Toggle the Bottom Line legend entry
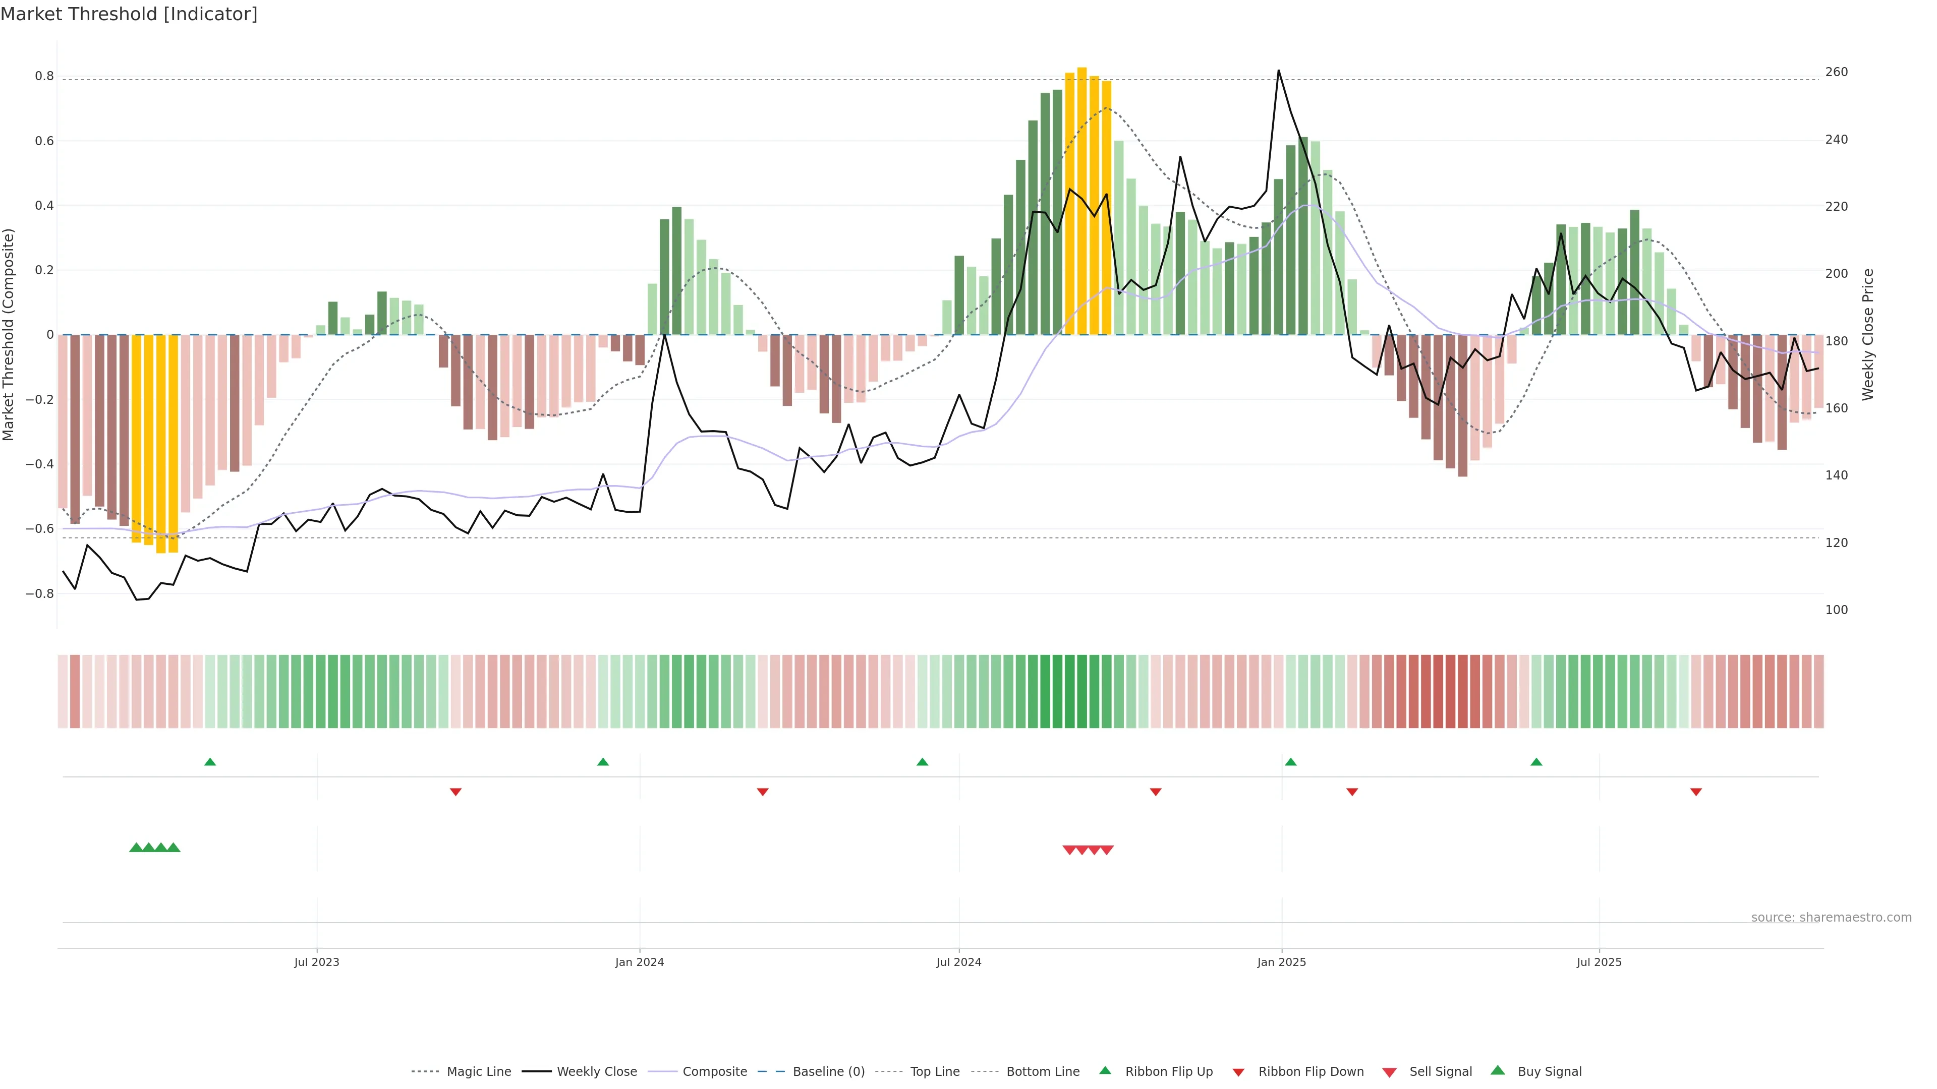The width and height of the screenshot is (1937, 1089). click(1042, 1072)
